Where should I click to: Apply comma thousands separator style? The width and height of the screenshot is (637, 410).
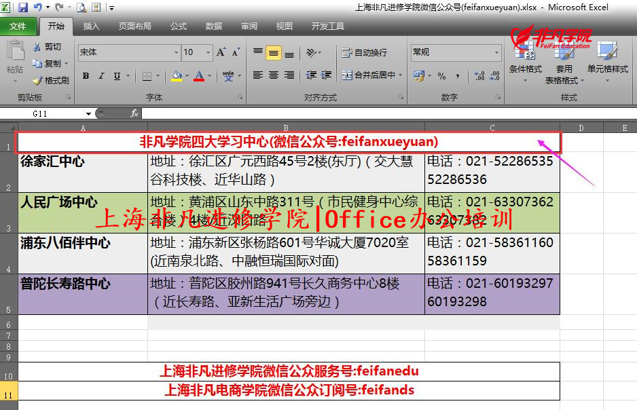click(x=458, y=76)
